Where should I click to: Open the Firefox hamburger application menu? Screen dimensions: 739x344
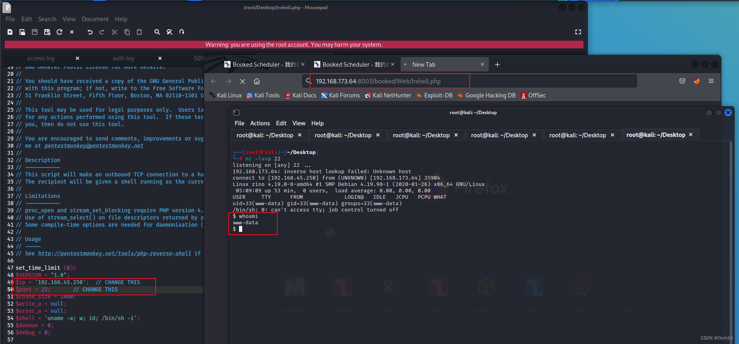tap(711, 81)
